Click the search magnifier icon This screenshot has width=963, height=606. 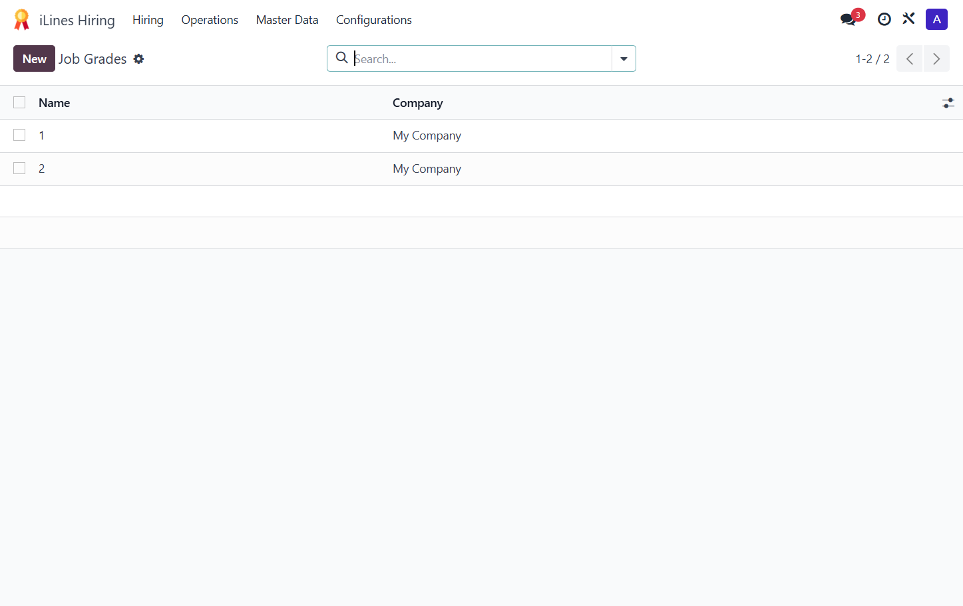[x=341, y=58]
